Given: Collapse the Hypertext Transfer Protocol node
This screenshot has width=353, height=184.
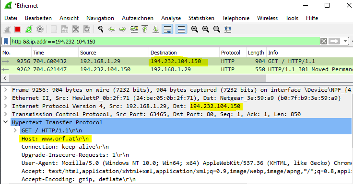Looking at the screenshot, I should point(6,122).
